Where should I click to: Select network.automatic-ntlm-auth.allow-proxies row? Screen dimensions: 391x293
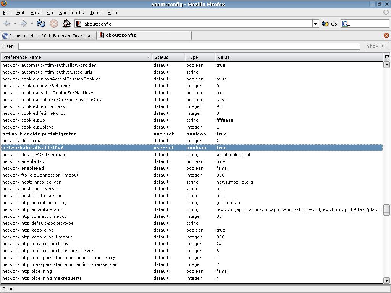coord(192,65)
